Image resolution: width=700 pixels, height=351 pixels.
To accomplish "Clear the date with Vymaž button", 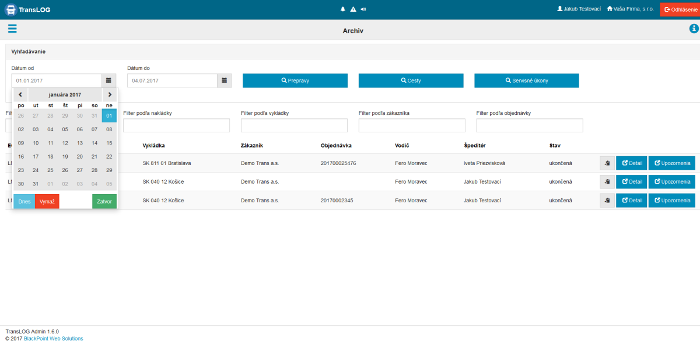I will [47, 201].
